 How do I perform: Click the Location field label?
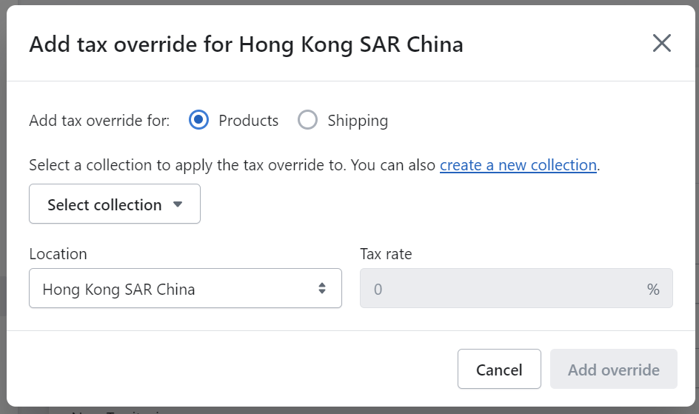click(58, 254)
